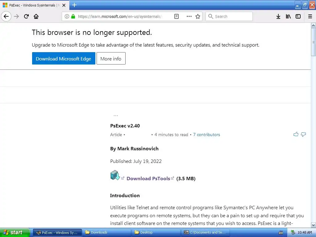
Task: Restore down the browser window
Action: pos(305,5)
